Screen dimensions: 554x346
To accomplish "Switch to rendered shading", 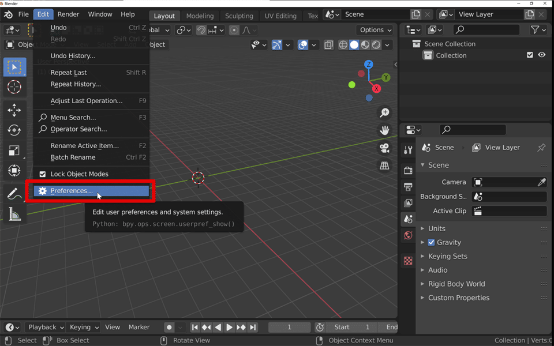I will coord(376,45).
